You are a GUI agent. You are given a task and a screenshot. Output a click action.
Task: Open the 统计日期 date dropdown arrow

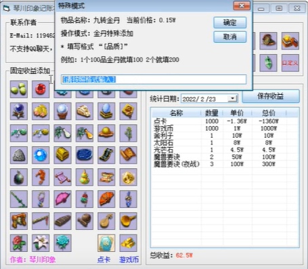pyautogui.click(x=232, y=98)
